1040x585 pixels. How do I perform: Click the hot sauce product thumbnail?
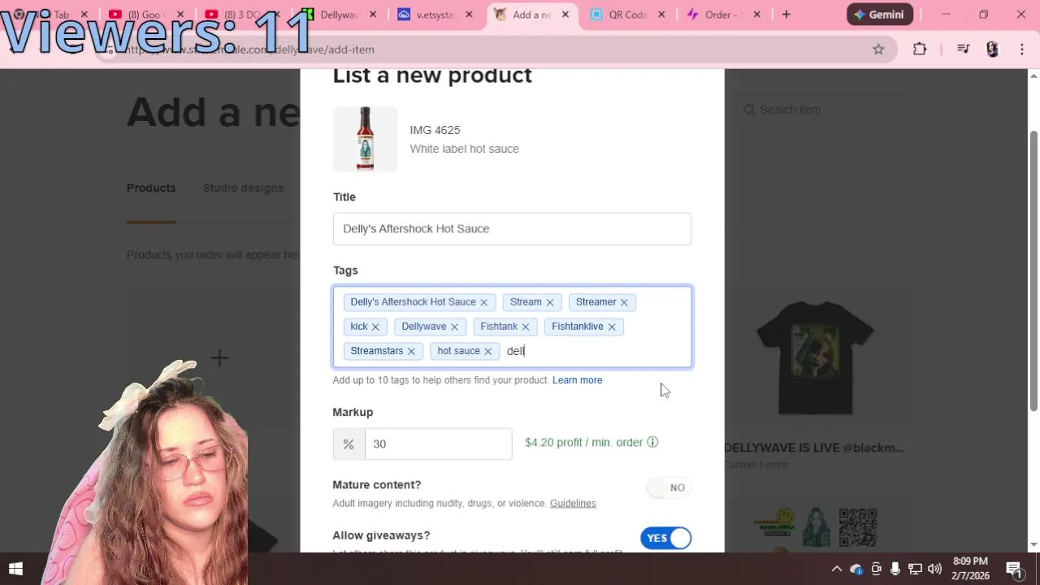(x=366, y=139)
